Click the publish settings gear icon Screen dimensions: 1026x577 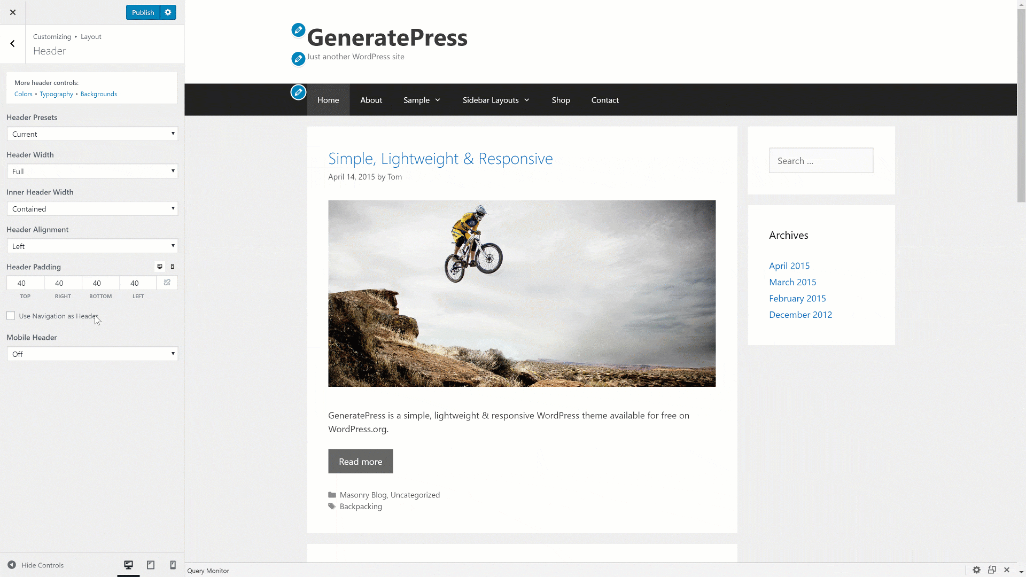click(x=168, y=12)
